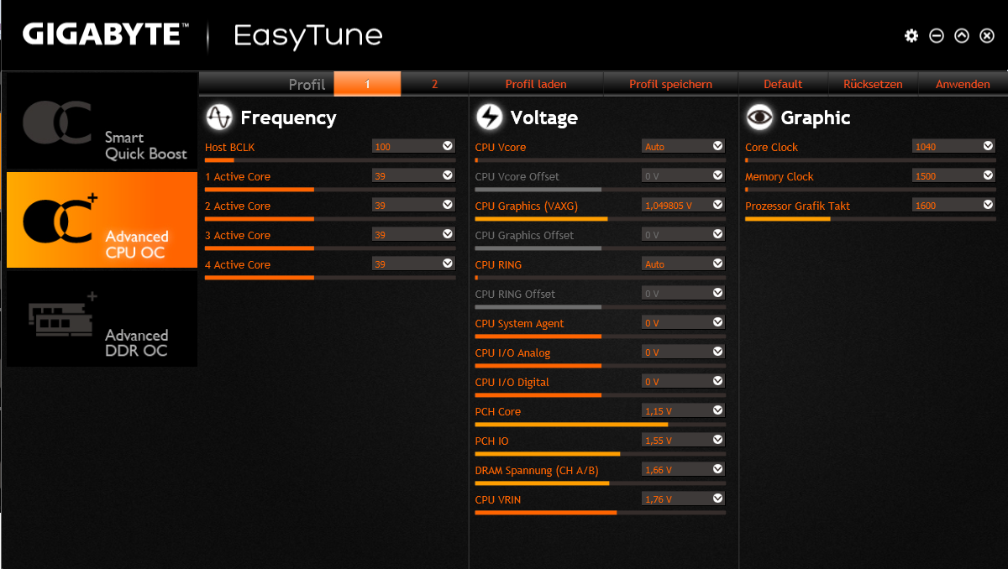Open the CPU Graphics (VAXG) dropdown
Screen dimensions: 1008x569
coord(683,206)
